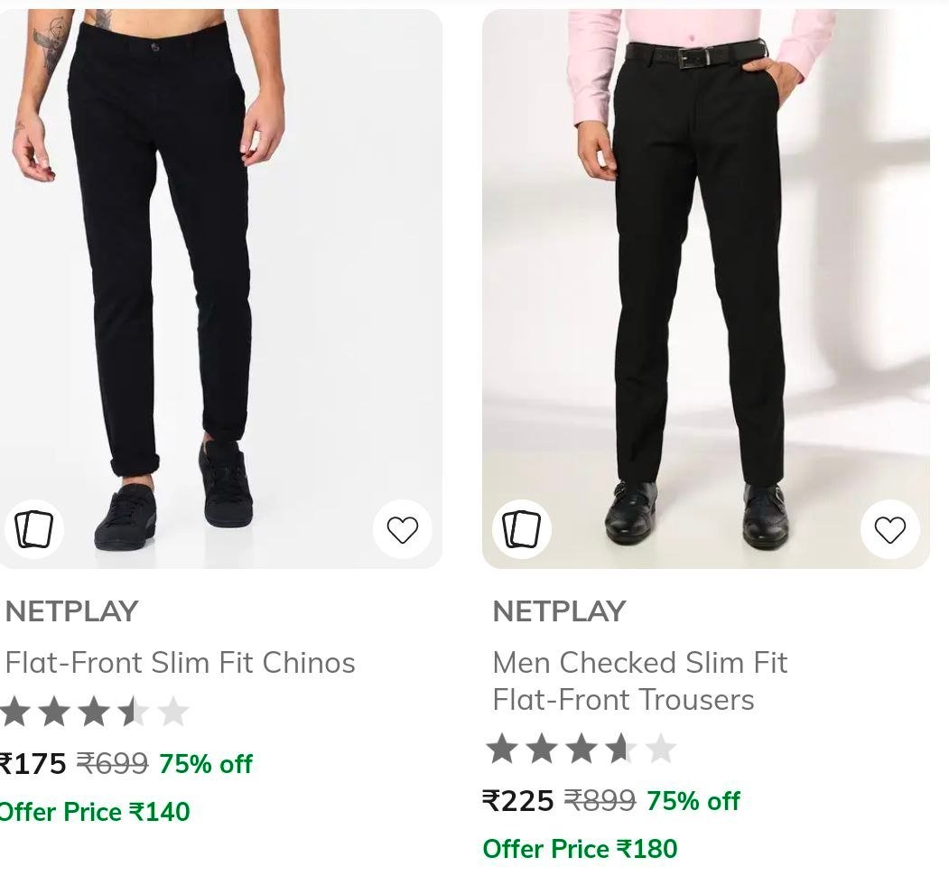Open similar products icon on Checked Trousers image
The height and width of the screenshot is (876, 949).
(522, 530)
